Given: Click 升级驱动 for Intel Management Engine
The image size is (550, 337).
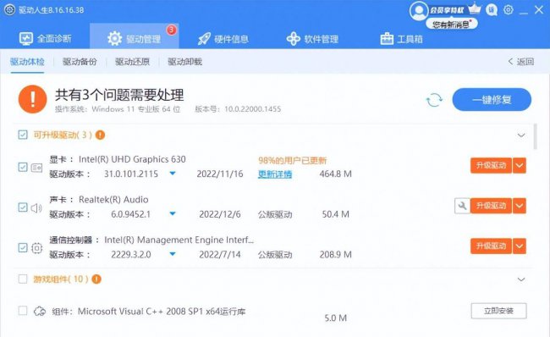Looking at the screenshot, I should [x=491, y=246].
